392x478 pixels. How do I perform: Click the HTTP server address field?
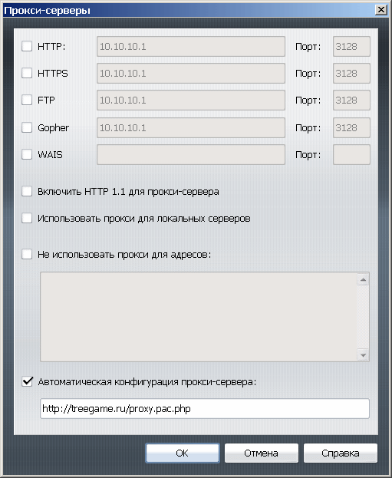[191, 46]
